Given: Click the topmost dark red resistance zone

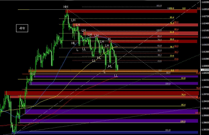Looking at the screenshot, I should pyautogui.click(x=131, y=11).
